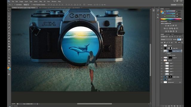The height and width of the screenshot is (107, 191).
Task: Select the Crop tool
Action: click(9, 22)
